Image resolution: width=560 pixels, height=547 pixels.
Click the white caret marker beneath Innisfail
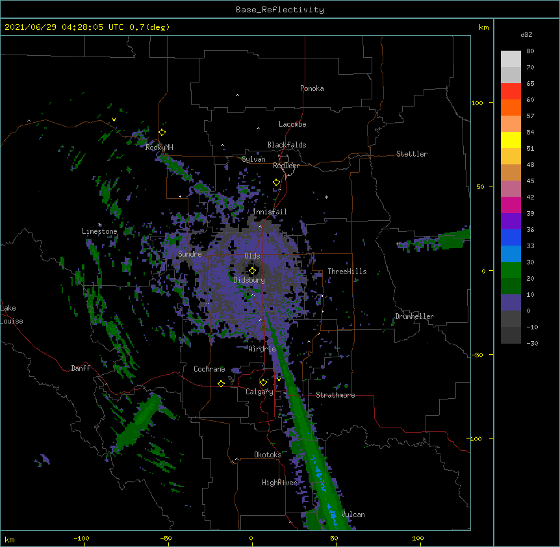coord(260,227)
